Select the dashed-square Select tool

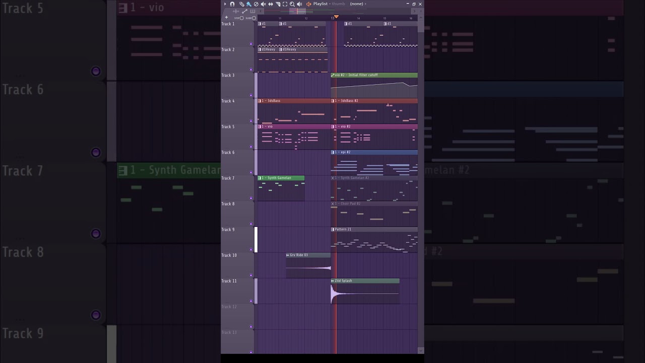pos(285,4)
